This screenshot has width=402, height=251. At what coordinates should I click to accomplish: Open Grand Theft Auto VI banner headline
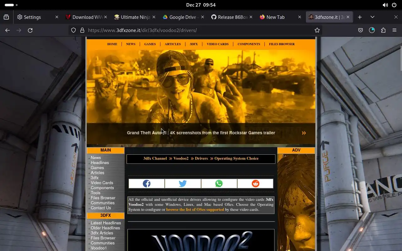pos(201,133)
